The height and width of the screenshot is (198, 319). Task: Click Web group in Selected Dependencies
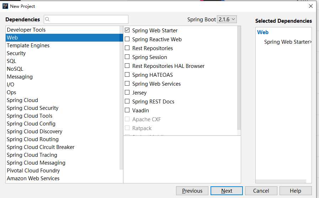(263, 32)
